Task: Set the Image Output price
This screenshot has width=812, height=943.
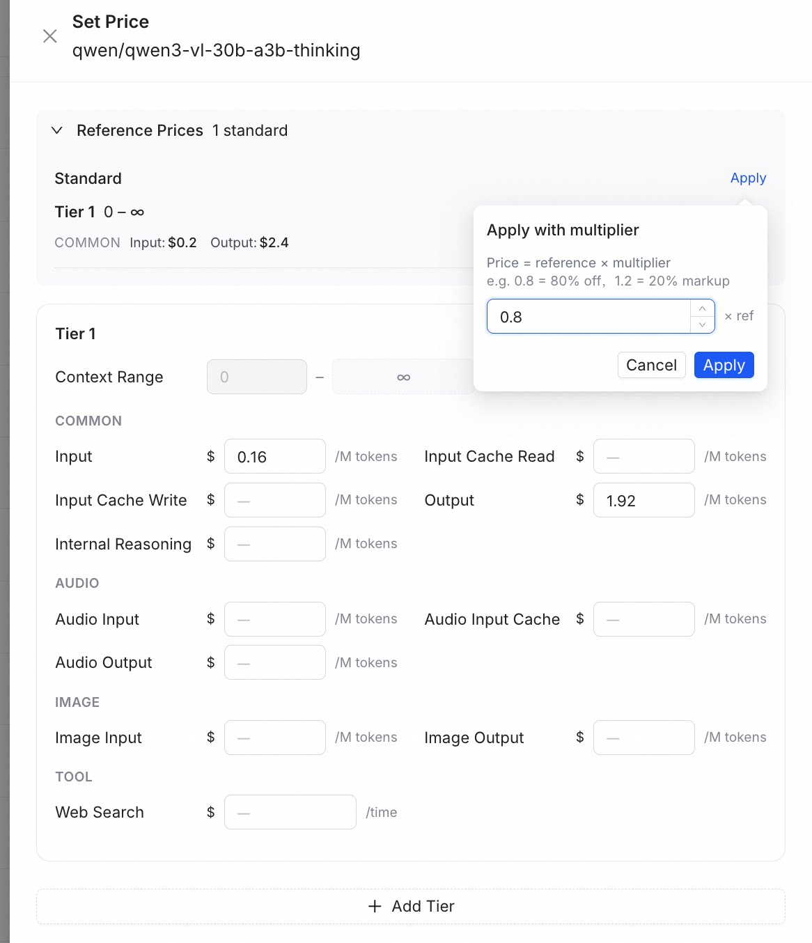Action: (x=644, y=738)
